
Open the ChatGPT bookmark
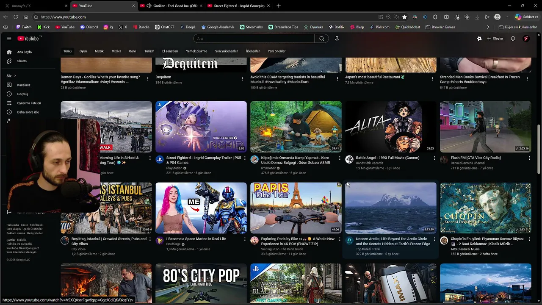(164, 27)
